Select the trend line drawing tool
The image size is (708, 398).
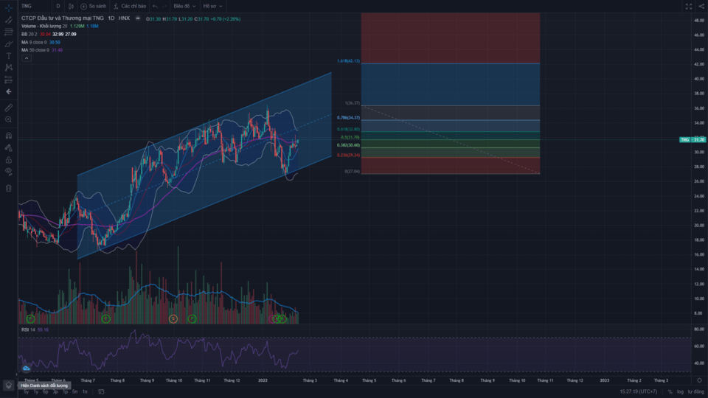tap(8, 20)
